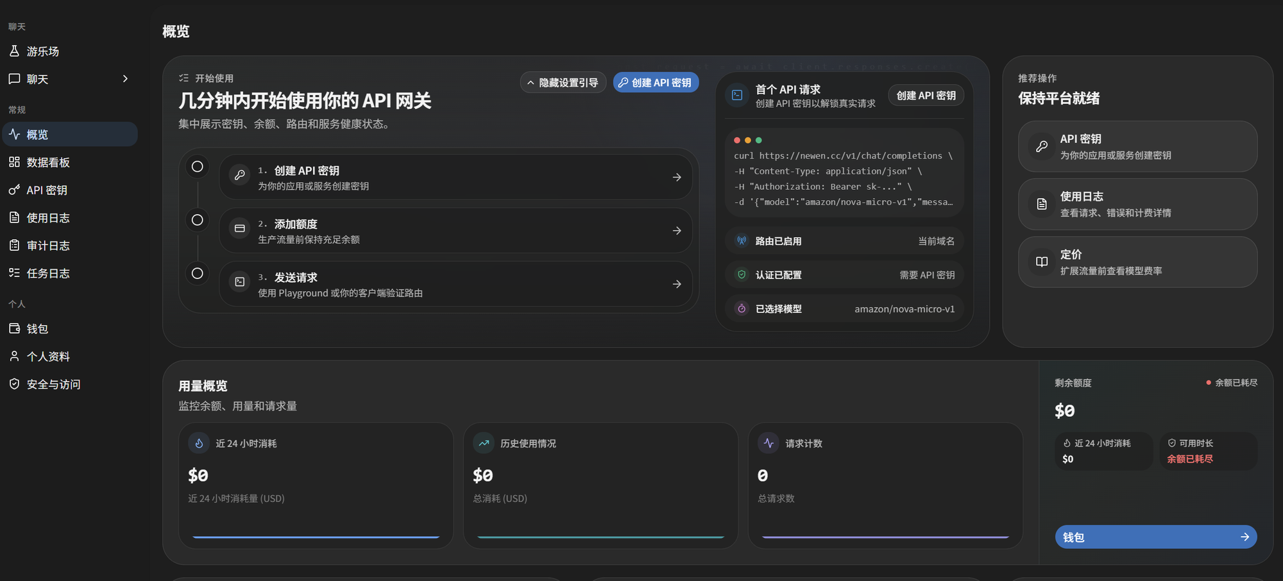Image resolution: width=1283 pixels, height=581 pixels.
Task: Open the 添加额度 step arrow
Action: 677,230
